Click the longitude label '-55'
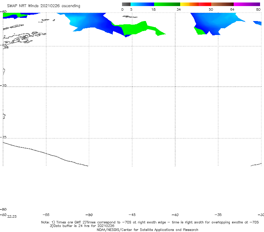The height and width of the screenshot is (232, 264). click(x=46, y=215)
